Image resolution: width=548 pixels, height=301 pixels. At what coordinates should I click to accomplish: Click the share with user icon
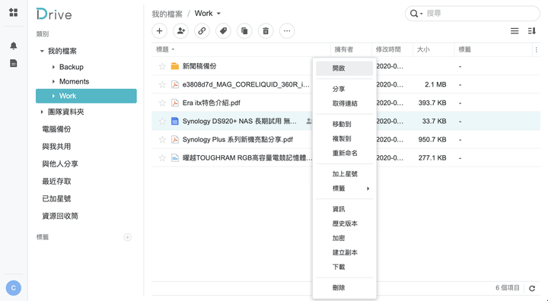(180, 30)
